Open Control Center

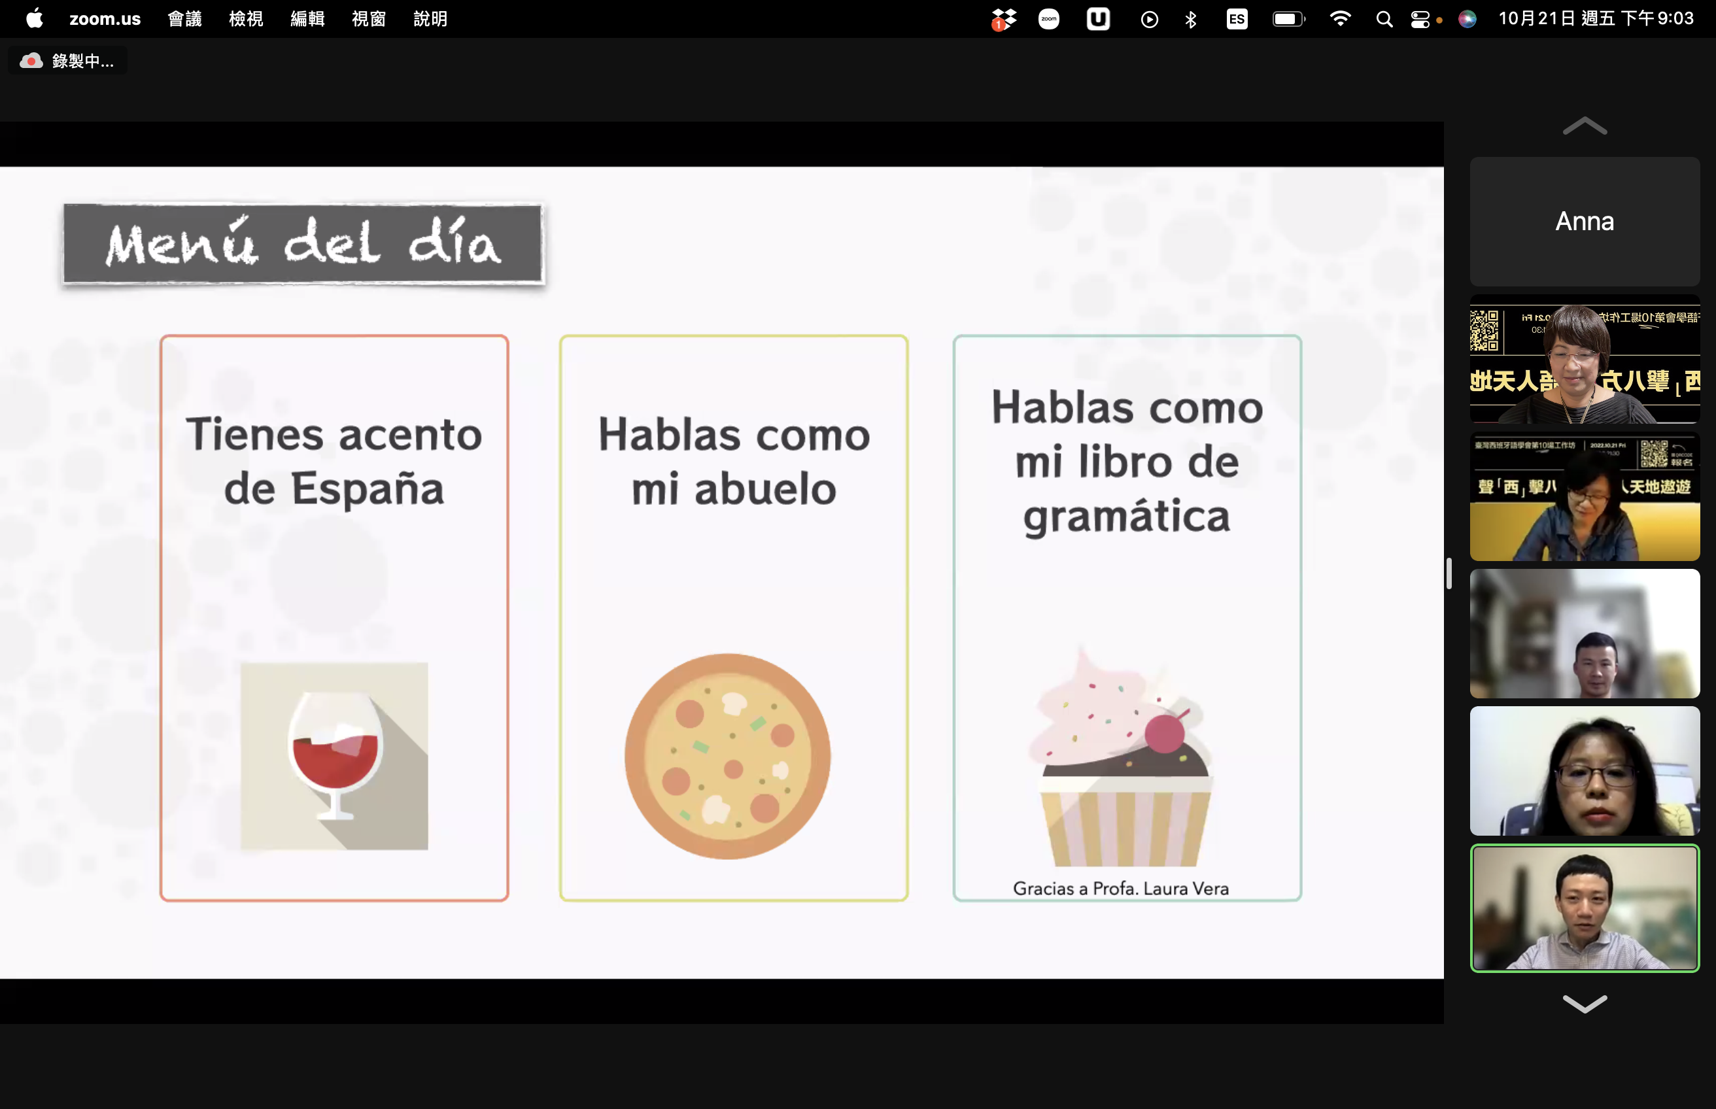pyautogui.click(x=1420, y=20)
